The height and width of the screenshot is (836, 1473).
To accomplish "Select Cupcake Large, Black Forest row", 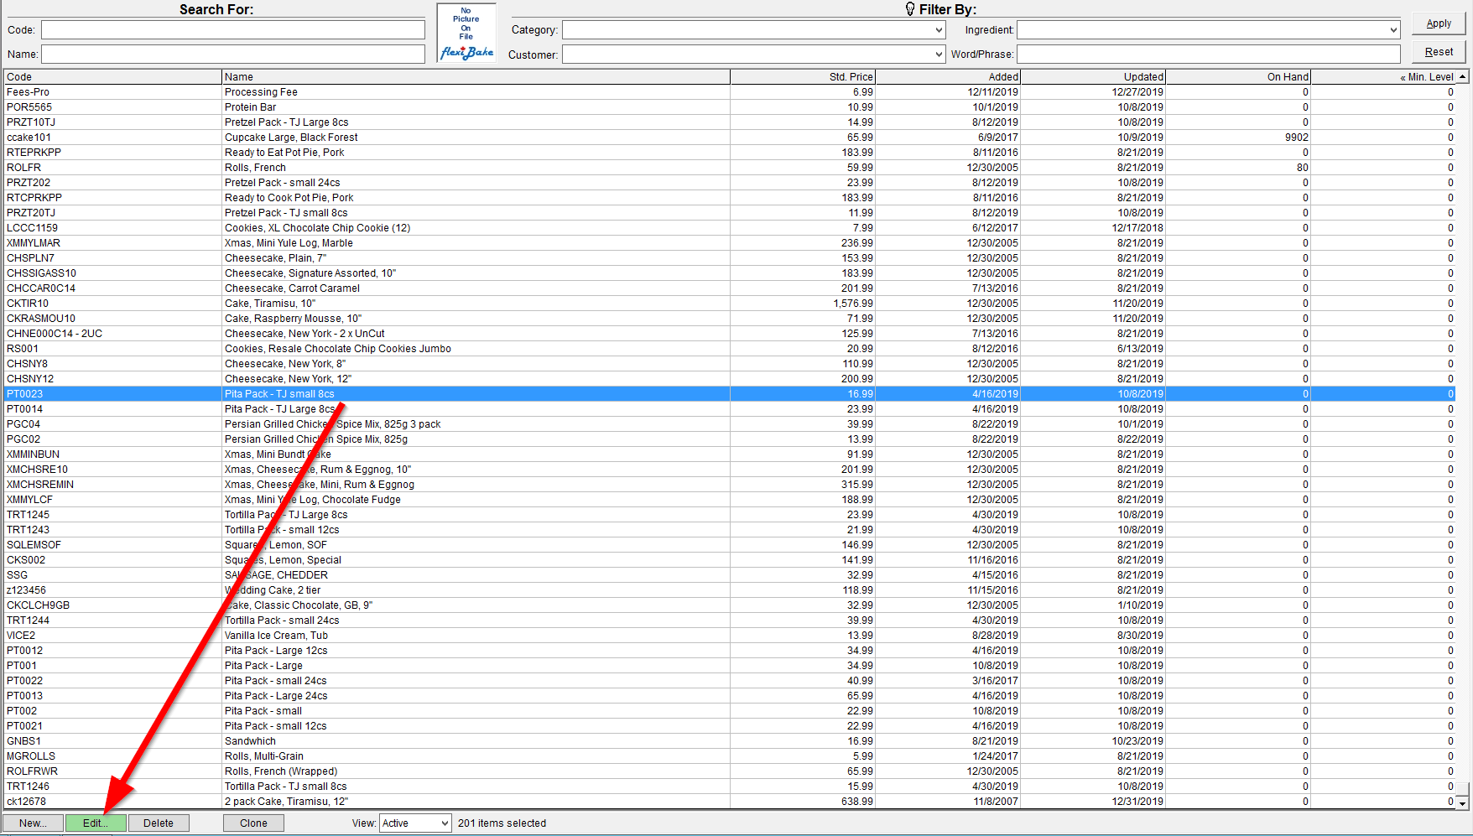I will click(729, 138).
